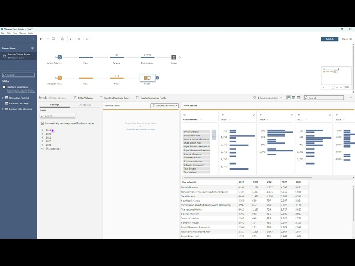Open the Flow menu

point(15,33)
